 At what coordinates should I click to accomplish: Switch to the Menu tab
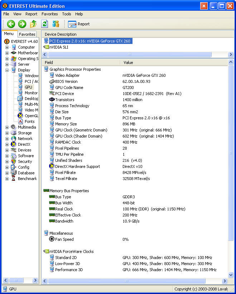click(9, 34)
